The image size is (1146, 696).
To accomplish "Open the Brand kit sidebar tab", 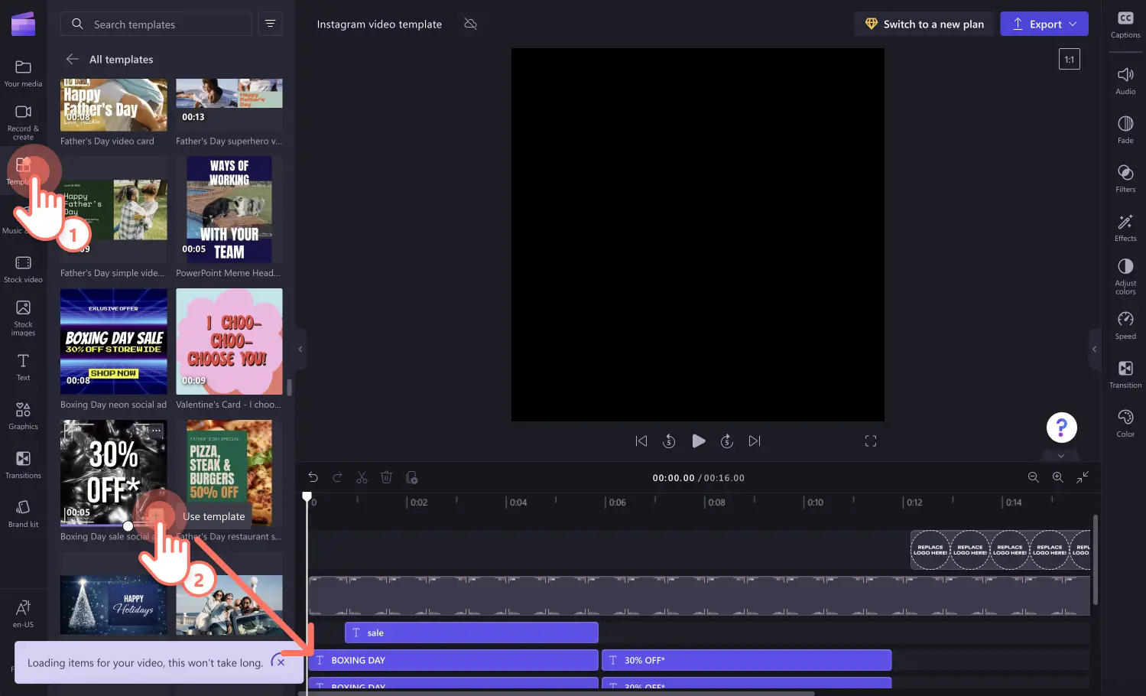I will [23, 514].
